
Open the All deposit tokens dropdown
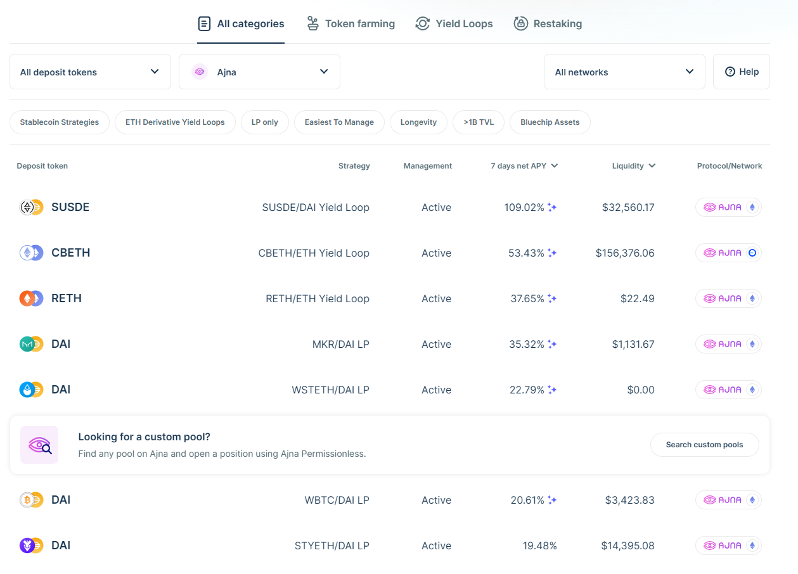click(x=90, y=72)
